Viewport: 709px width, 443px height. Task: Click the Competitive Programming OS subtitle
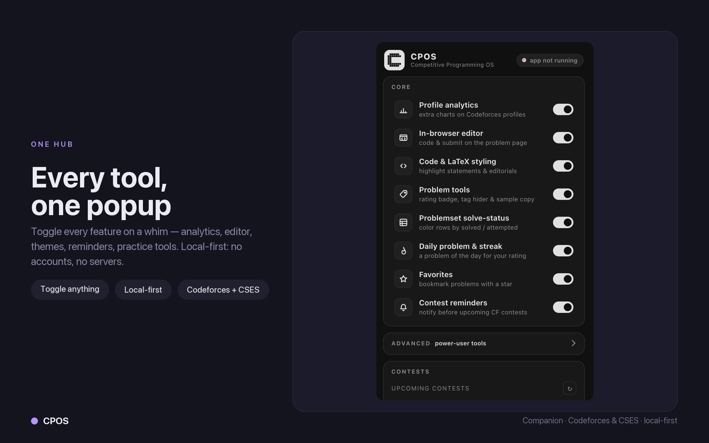coord(452,65)
